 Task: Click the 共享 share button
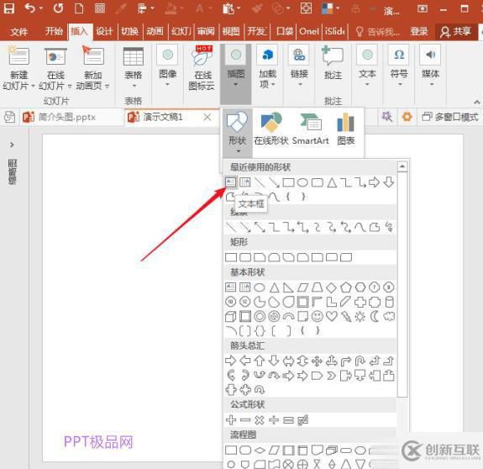455,31
